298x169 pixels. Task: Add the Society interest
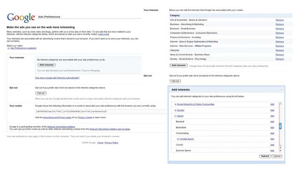[272, 110]
